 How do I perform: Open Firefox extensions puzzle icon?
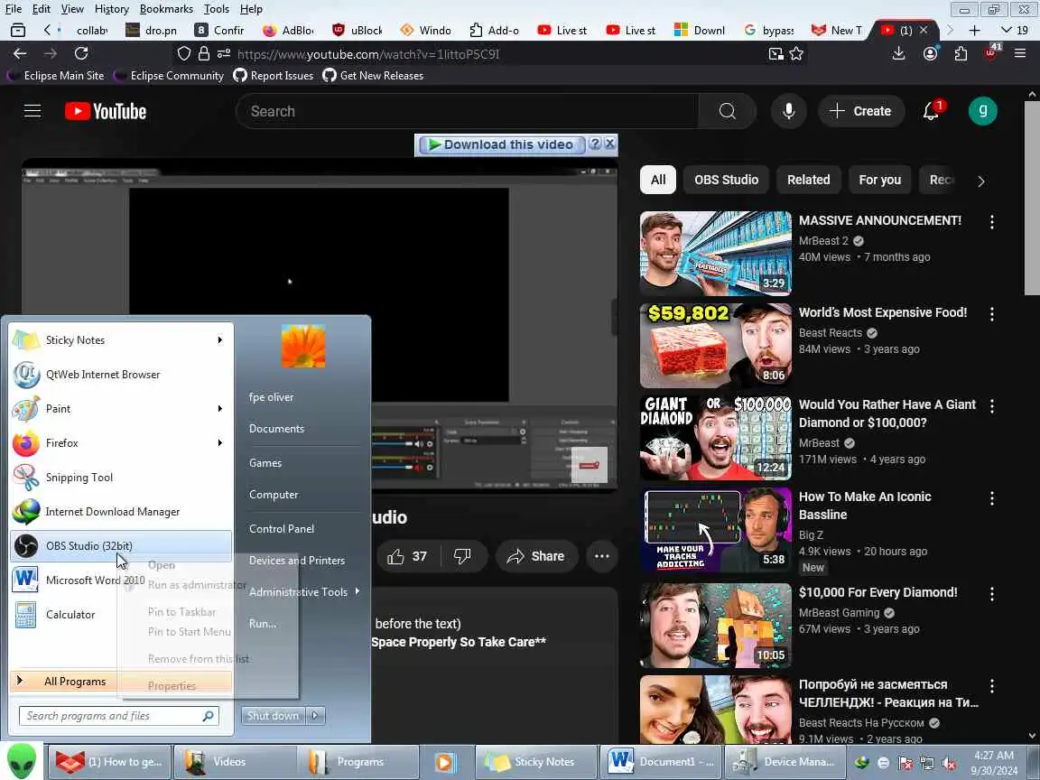(x=961, y=54)
